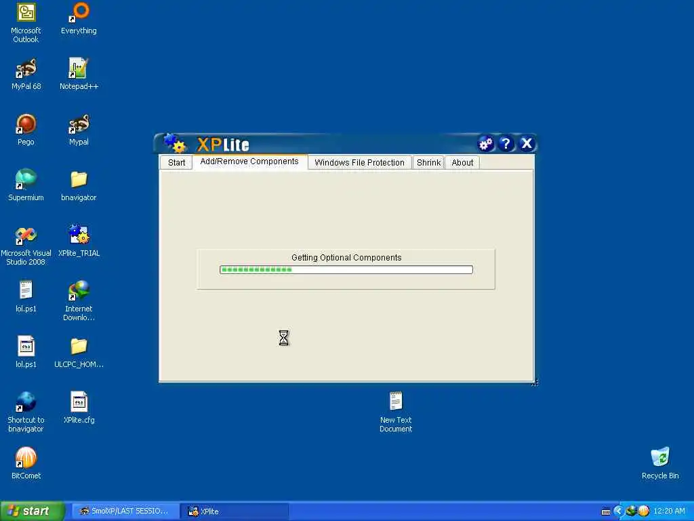Click the 12:20 AM clock
The width and height of the screenshot is (694, 521).
[669, 512]
